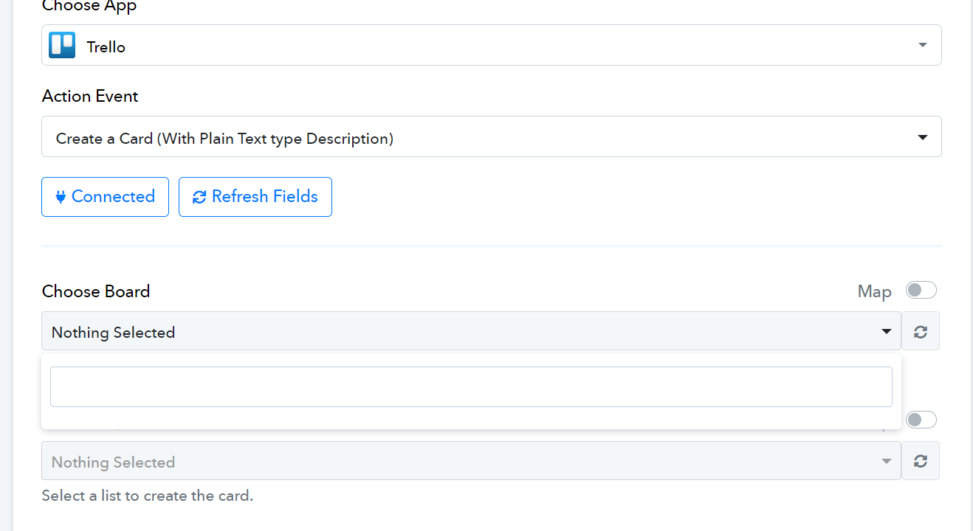973x531 pixels.
Task: Collapse the Choose Board Nothing Selected dropdown
Action: [471, 331]
